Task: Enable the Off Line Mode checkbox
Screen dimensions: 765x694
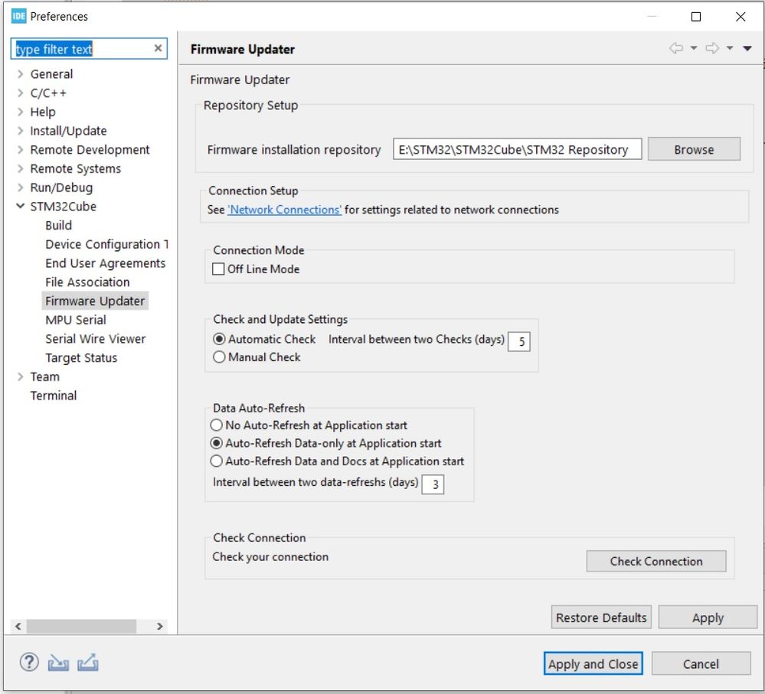Action: (x=218, y=269)
